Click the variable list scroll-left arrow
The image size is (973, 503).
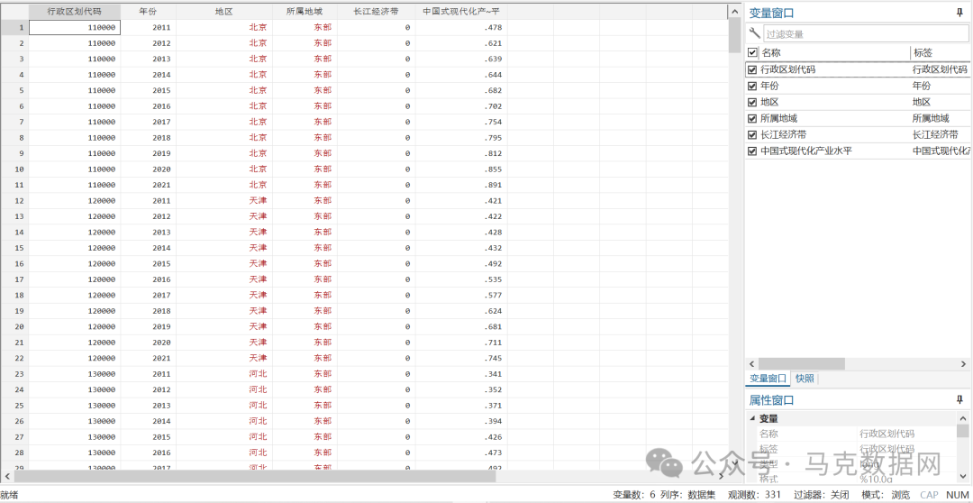[x=751, y=364]
